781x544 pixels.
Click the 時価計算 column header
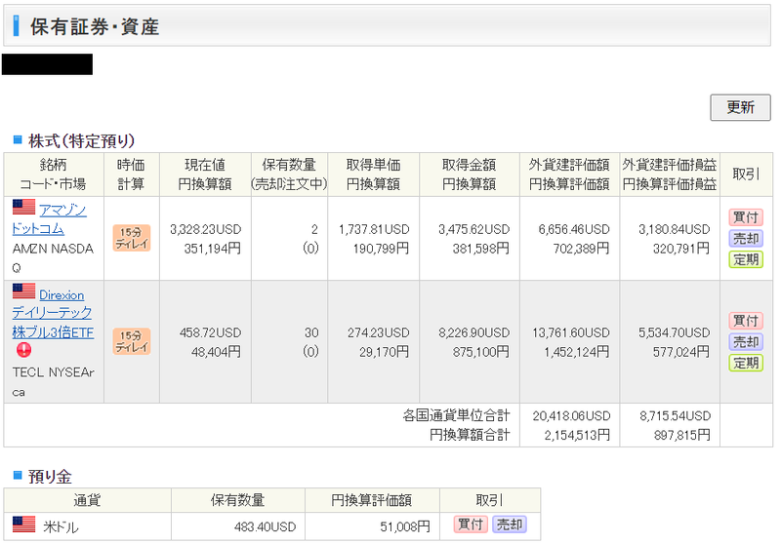(x=132, y=175)
